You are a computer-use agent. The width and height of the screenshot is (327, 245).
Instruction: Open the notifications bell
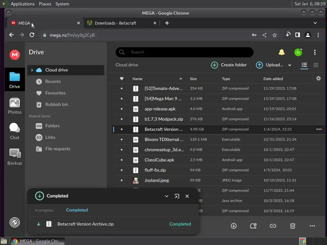(x=282, y=52)
